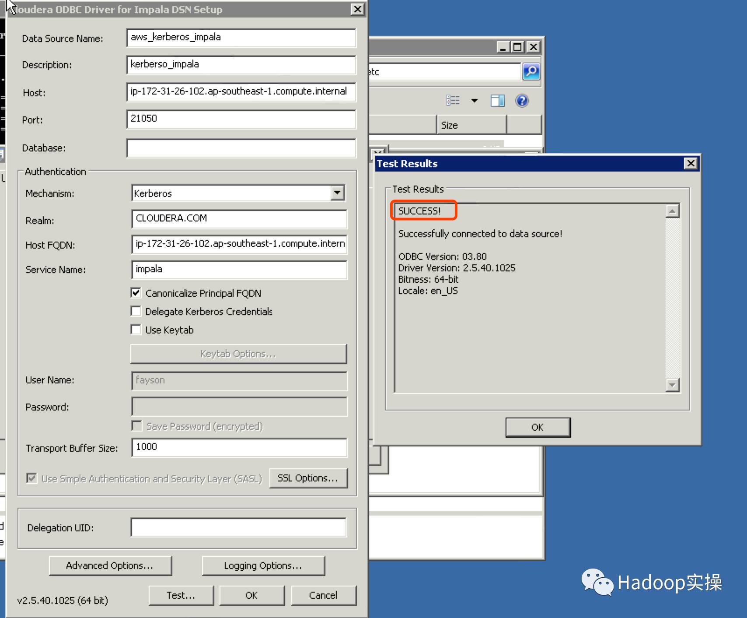Click the User Name field
Screen dimensions: 747x618
pyautogui.click(x=239, y=381)
